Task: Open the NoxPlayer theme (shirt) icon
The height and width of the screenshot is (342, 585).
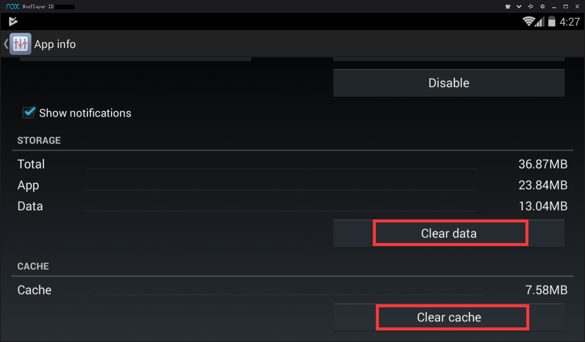Action: point(508,6)
